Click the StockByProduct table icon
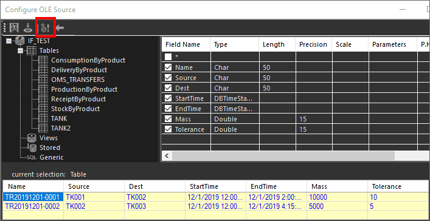This screenshot has height=221, width=430. pyautogui.click(x=43, y=109)
